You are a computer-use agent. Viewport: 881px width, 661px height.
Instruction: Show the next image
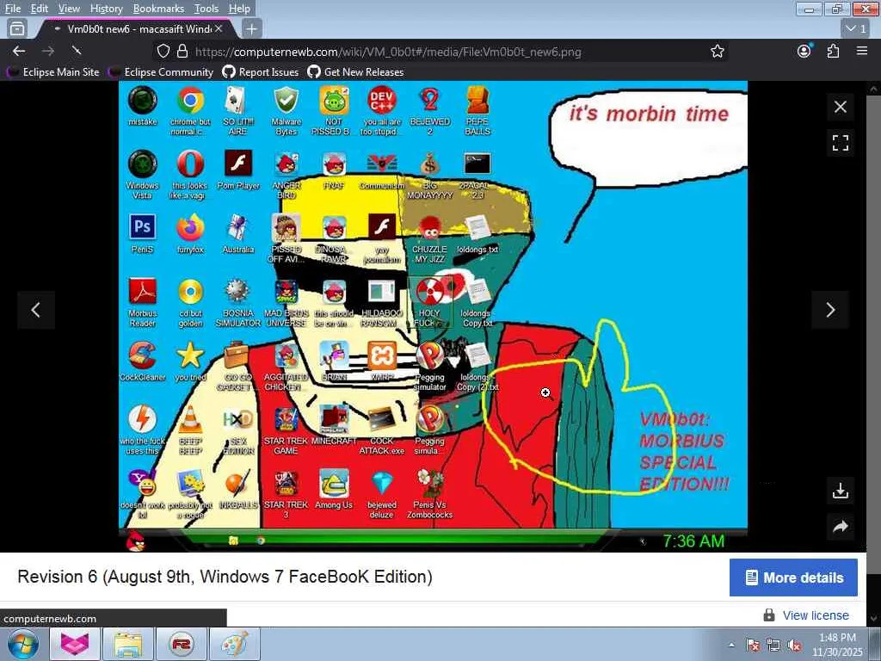click(830, 310)
